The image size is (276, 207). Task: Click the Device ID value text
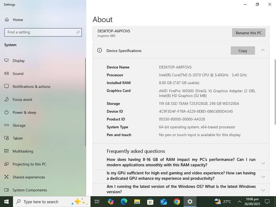pyautogui.click(x=196, y=111)
